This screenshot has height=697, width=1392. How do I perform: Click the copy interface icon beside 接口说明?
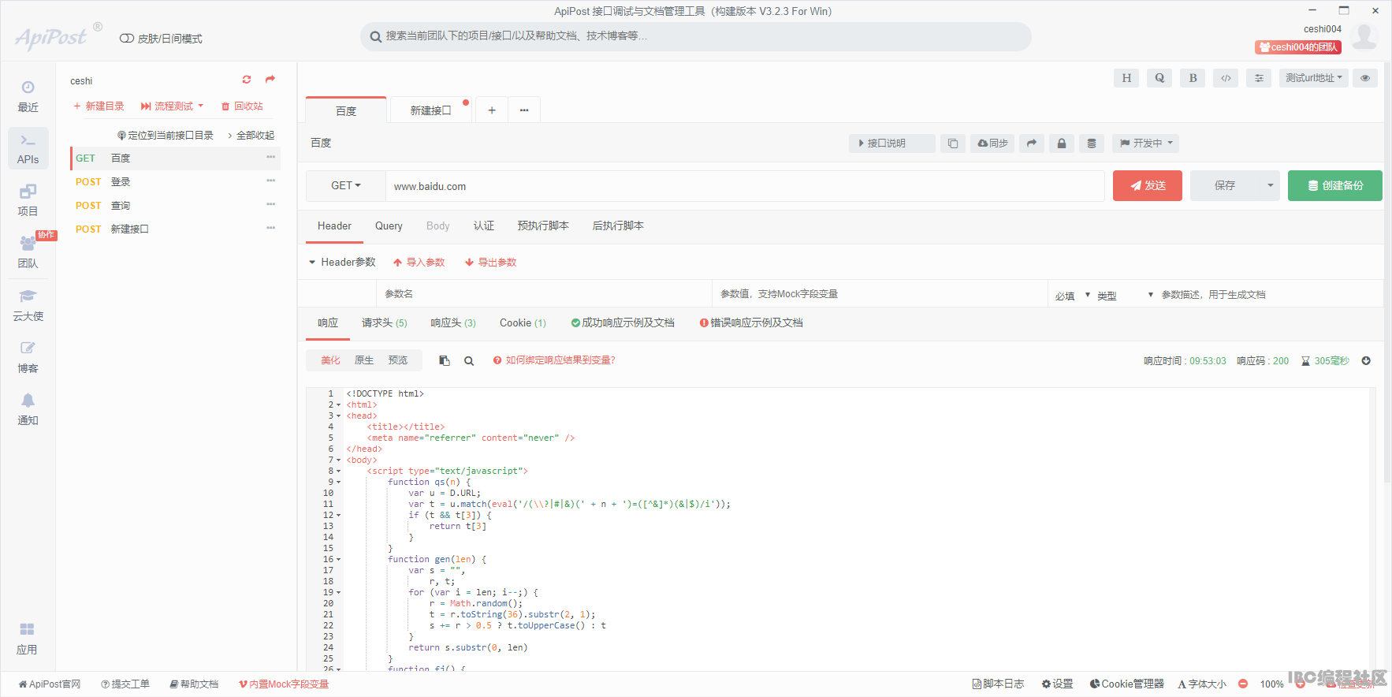pos(953,143)
